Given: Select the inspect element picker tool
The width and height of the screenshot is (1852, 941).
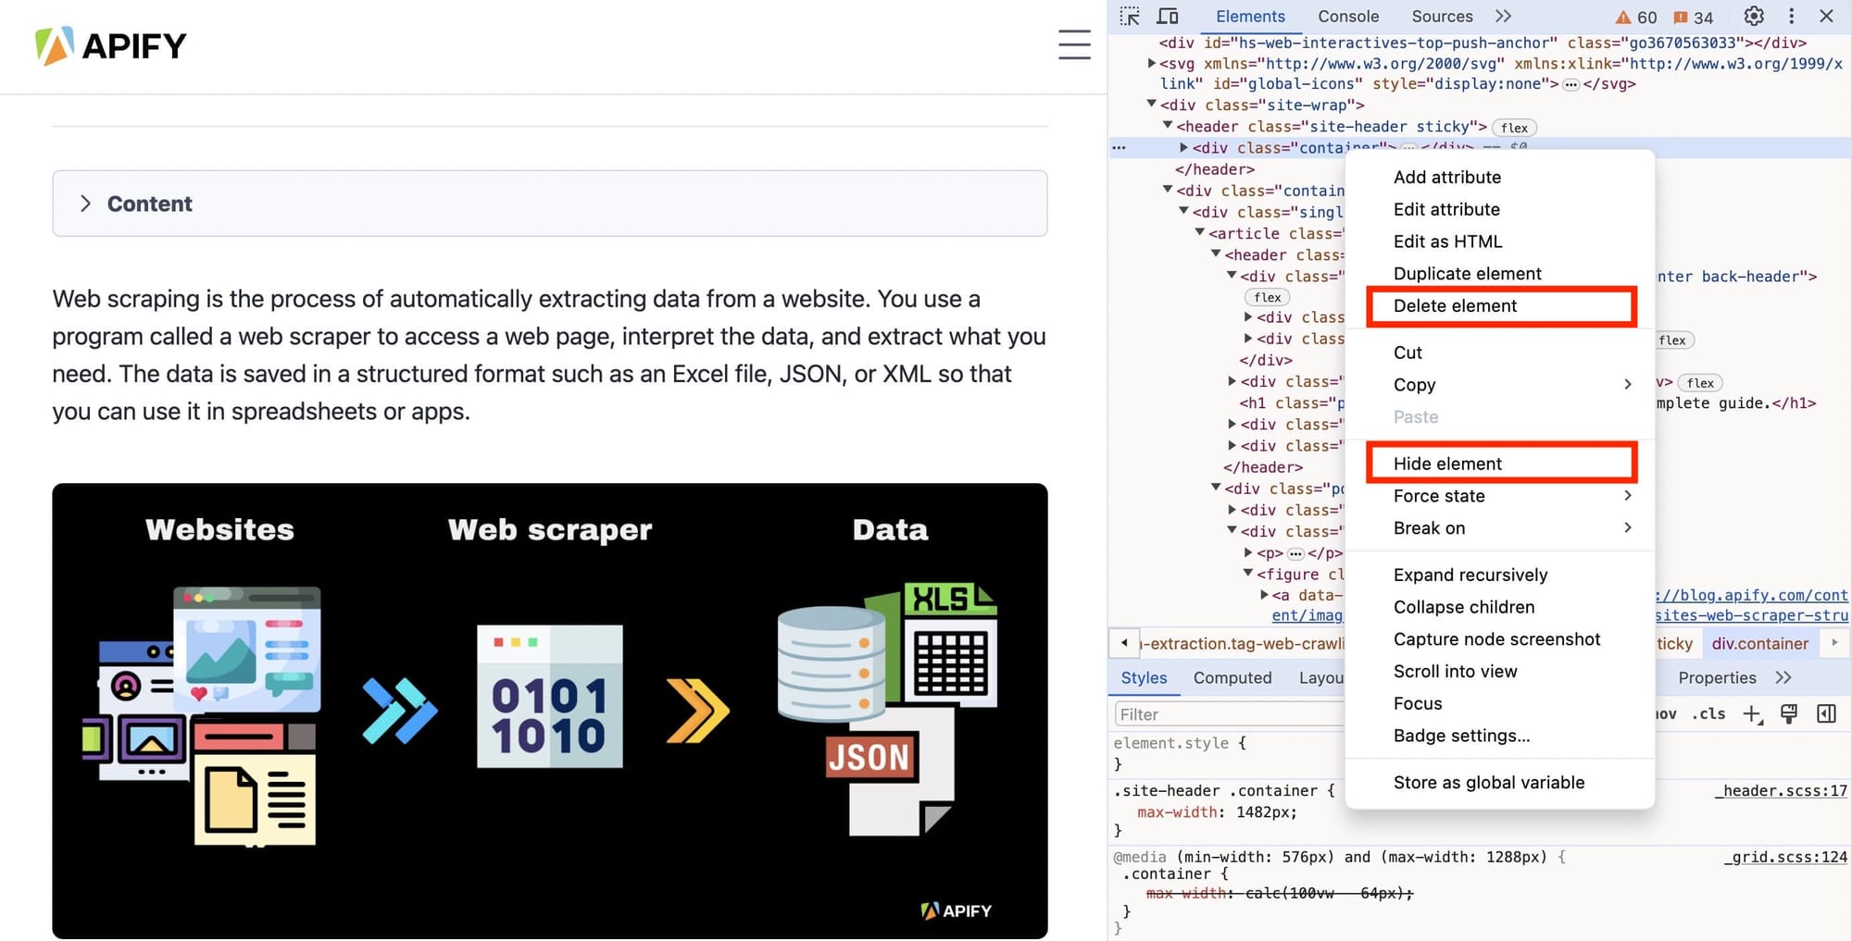Looking at the screenshot, I should [1130, 16].
